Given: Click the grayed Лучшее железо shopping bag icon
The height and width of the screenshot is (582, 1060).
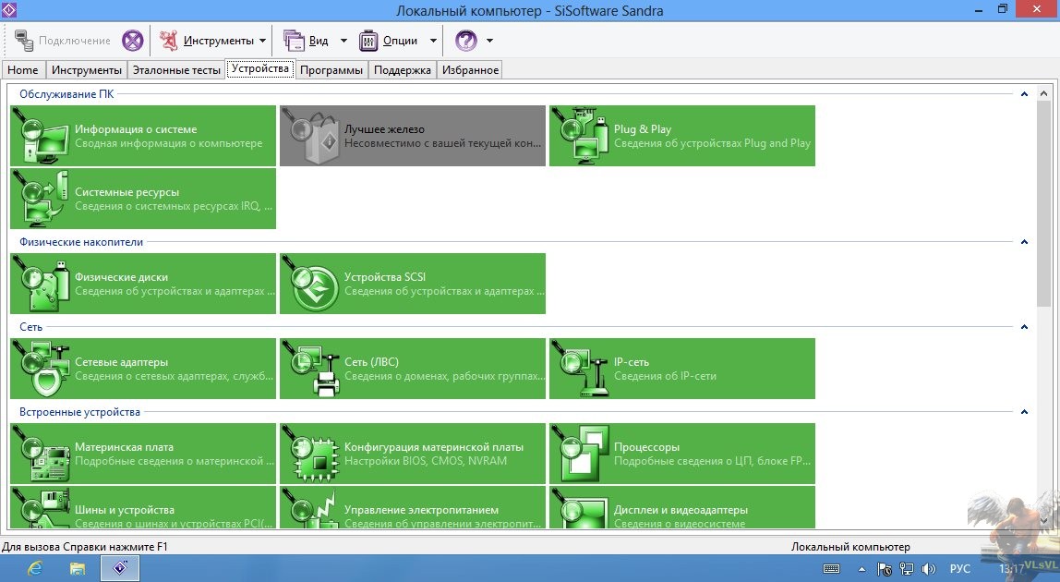Looking at the screenshot, I should pyautogui.click(x=313, y=136).
